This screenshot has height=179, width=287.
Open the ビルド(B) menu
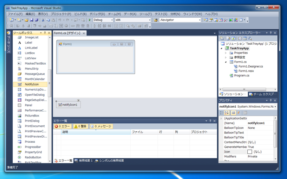point(80,14)
